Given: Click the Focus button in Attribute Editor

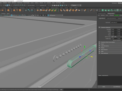Looking at the screenshot, I should pyautogui.click(x=107, y=15).
